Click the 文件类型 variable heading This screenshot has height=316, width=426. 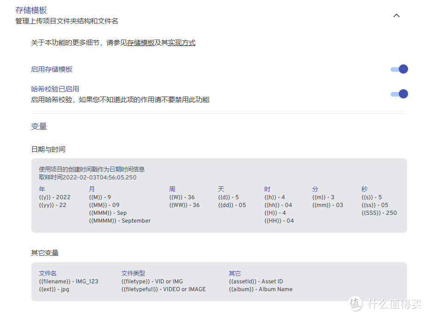133,273
